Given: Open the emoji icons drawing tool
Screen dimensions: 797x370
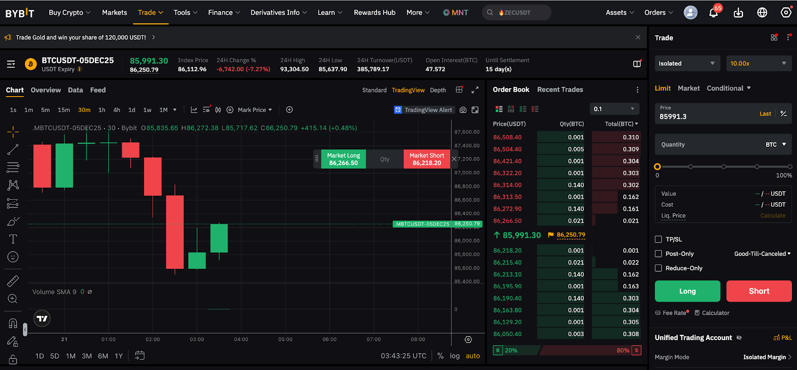Looking at the screenshot, I should (x=13, y=257).
